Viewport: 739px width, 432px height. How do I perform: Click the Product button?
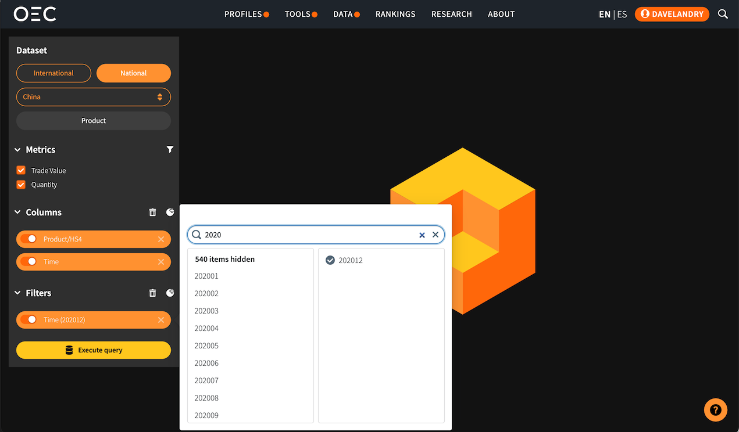click(94, 121)
